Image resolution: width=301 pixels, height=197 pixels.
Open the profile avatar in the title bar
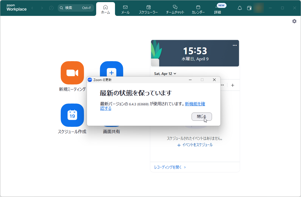(258, 8)
